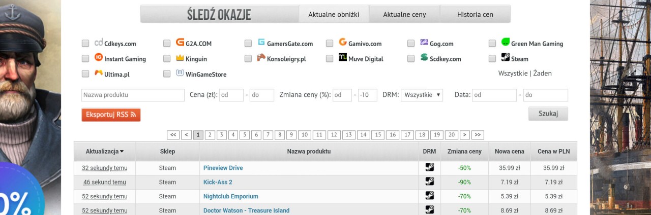
Task: Check the Gog.com store filter
Action: pyautogui.click(x=411, y=44)
